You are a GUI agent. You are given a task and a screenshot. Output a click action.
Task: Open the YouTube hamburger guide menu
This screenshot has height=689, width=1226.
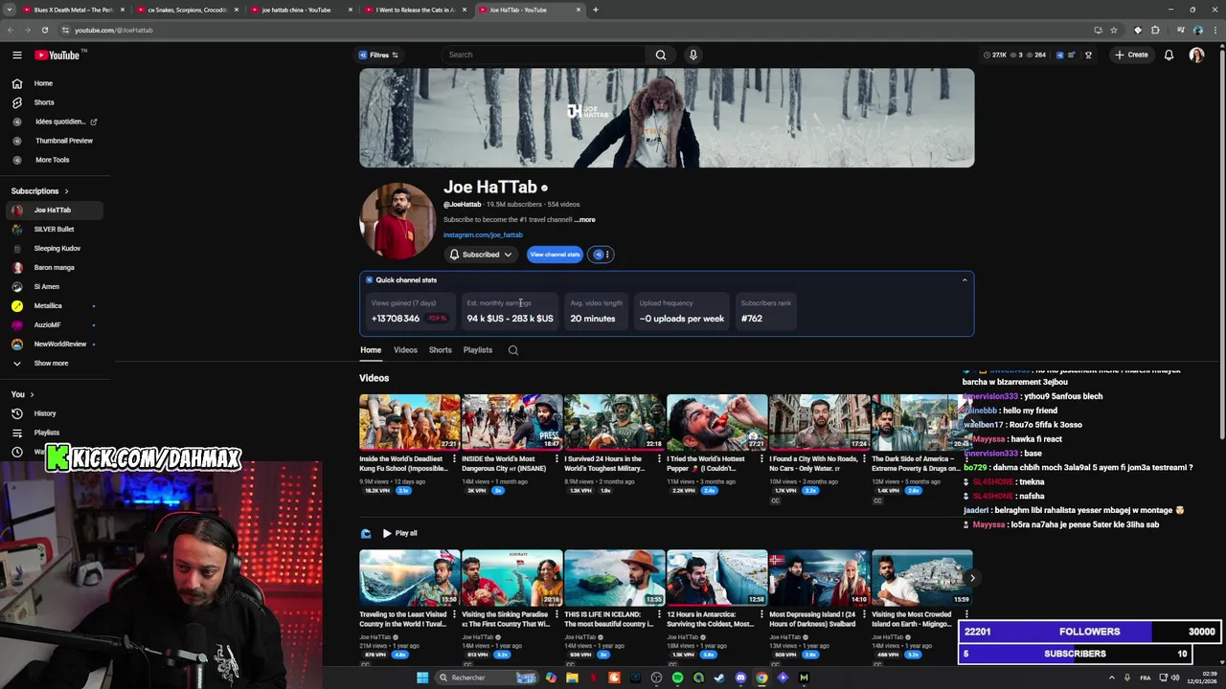(16, 55)
